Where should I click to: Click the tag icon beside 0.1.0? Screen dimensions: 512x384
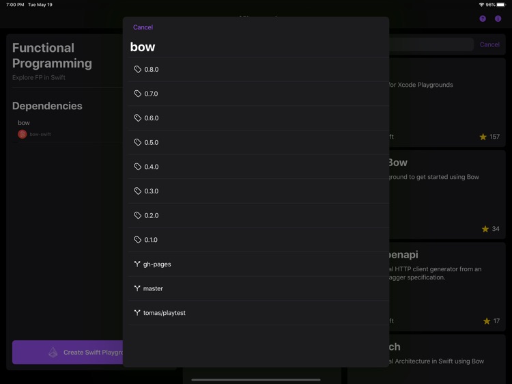[x=137, y=240]
